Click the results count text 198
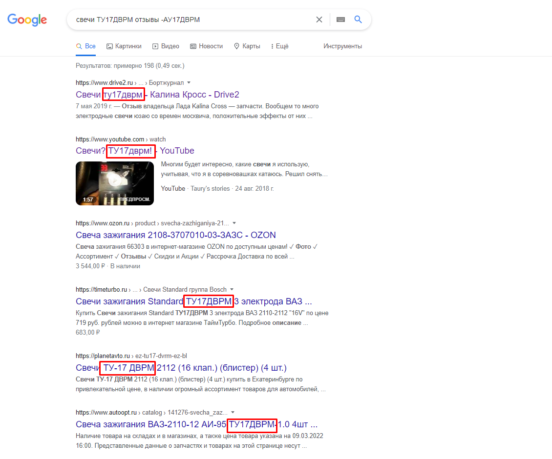552x459 pixels. pos(130,66)
